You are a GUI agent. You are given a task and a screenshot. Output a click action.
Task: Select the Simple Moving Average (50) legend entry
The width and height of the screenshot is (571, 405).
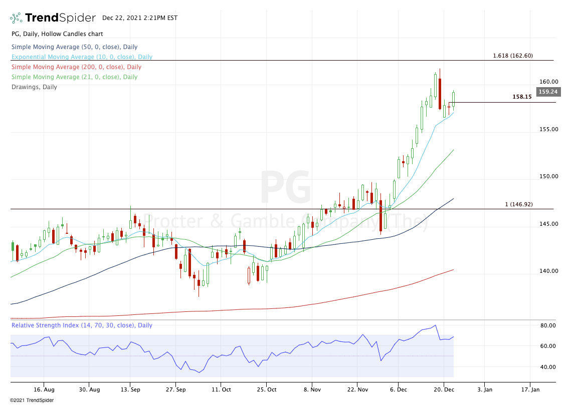click(x=74, y=47)
